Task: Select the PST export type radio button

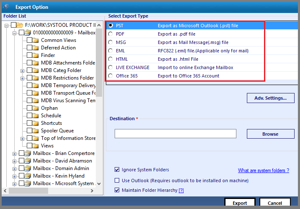Action: point(110,25)
